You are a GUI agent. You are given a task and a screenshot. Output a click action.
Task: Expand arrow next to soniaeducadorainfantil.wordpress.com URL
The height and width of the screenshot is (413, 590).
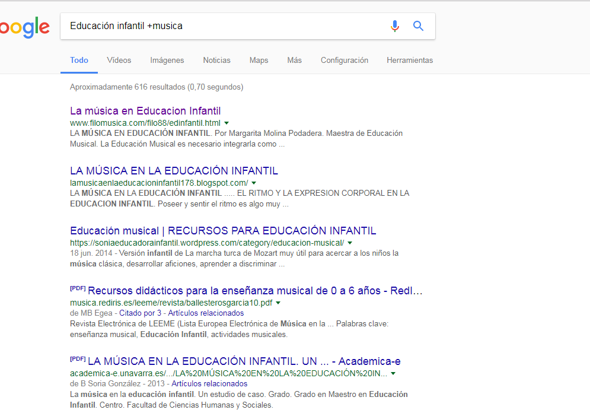[350, 243]
